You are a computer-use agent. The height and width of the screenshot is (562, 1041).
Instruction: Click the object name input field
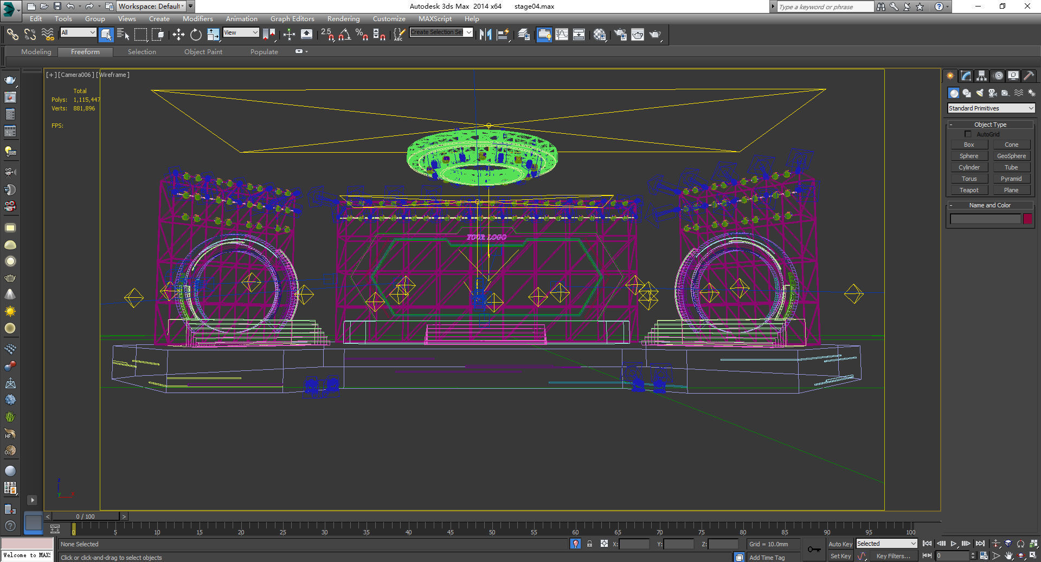[x=985, y=219]
